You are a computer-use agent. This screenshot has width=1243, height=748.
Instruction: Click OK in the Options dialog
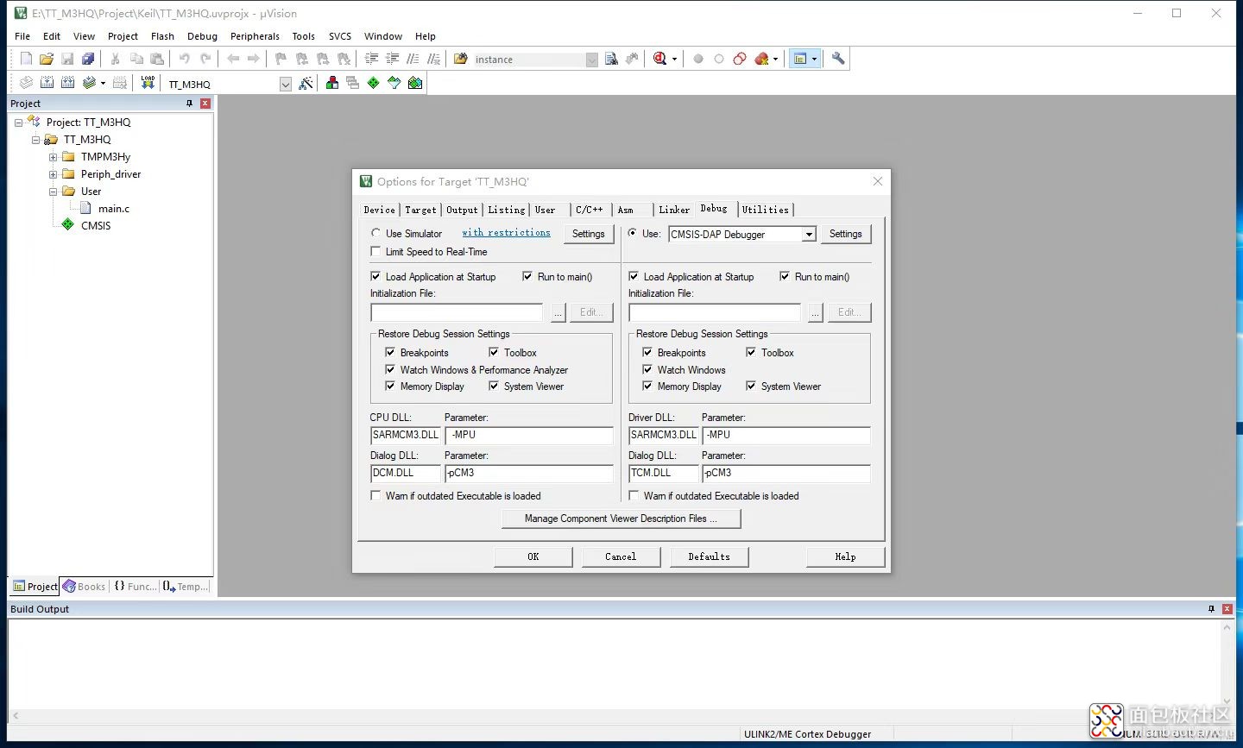click(x=533, y=556)
